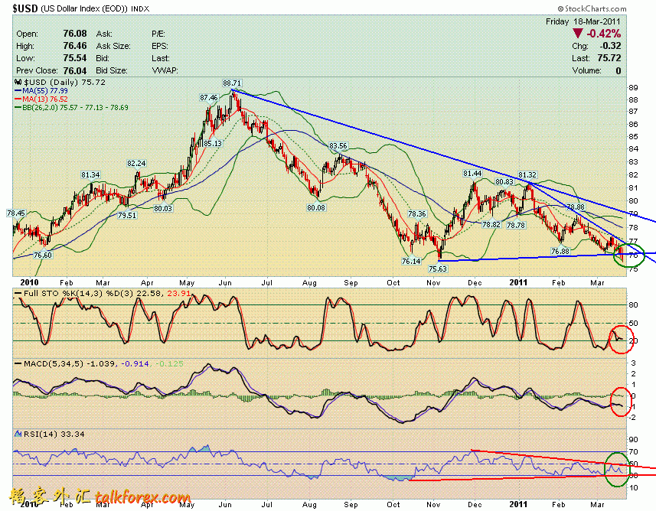Viewport: 656px width, 511px height.
Task: Click the blue MACD signal value -0.914
Action: 135,364
